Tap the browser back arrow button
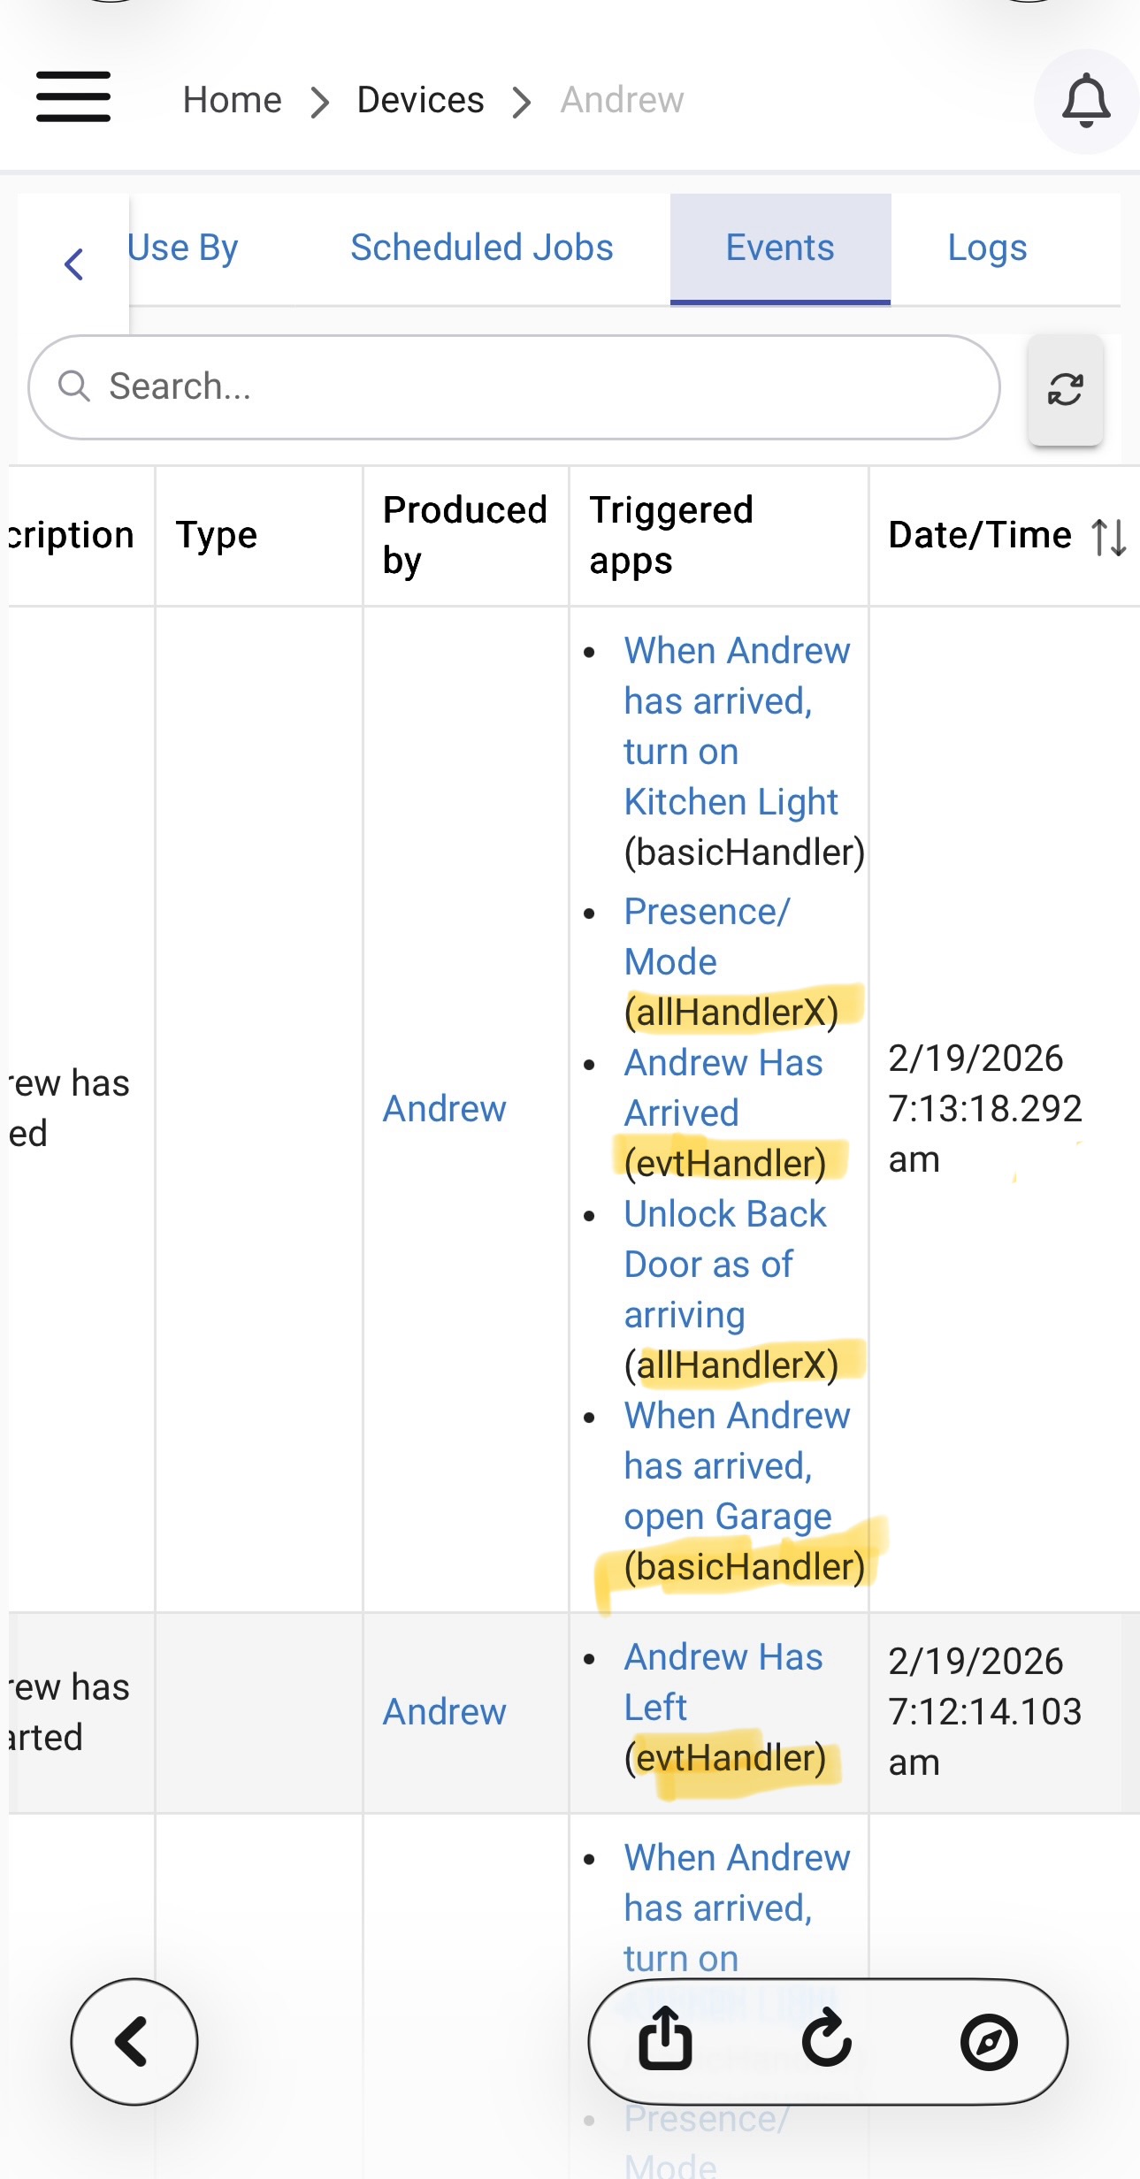This screenshot has height=2179, width=1140. click(x=134, y=2041)
